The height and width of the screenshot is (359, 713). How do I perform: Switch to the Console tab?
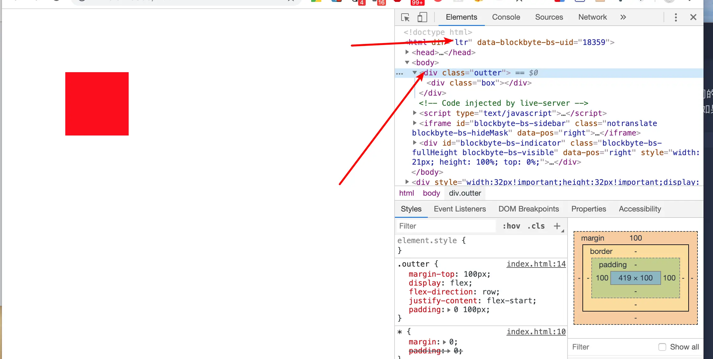click(506, 17)
